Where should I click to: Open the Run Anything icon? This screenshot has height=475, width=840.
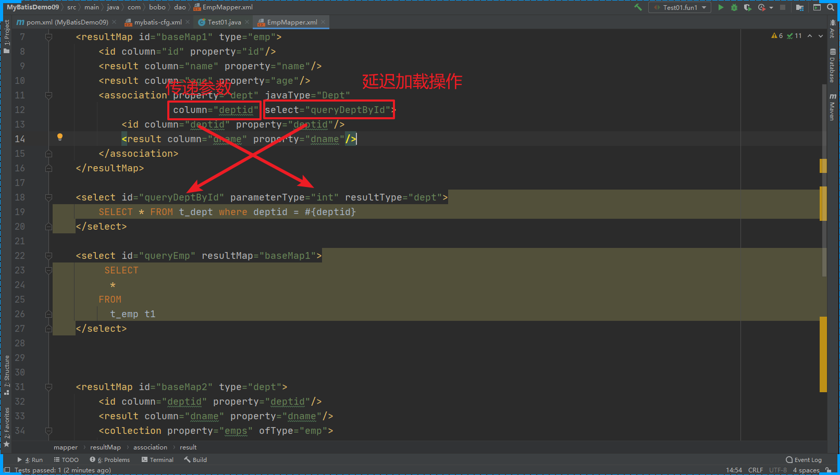tap(817, 7)
